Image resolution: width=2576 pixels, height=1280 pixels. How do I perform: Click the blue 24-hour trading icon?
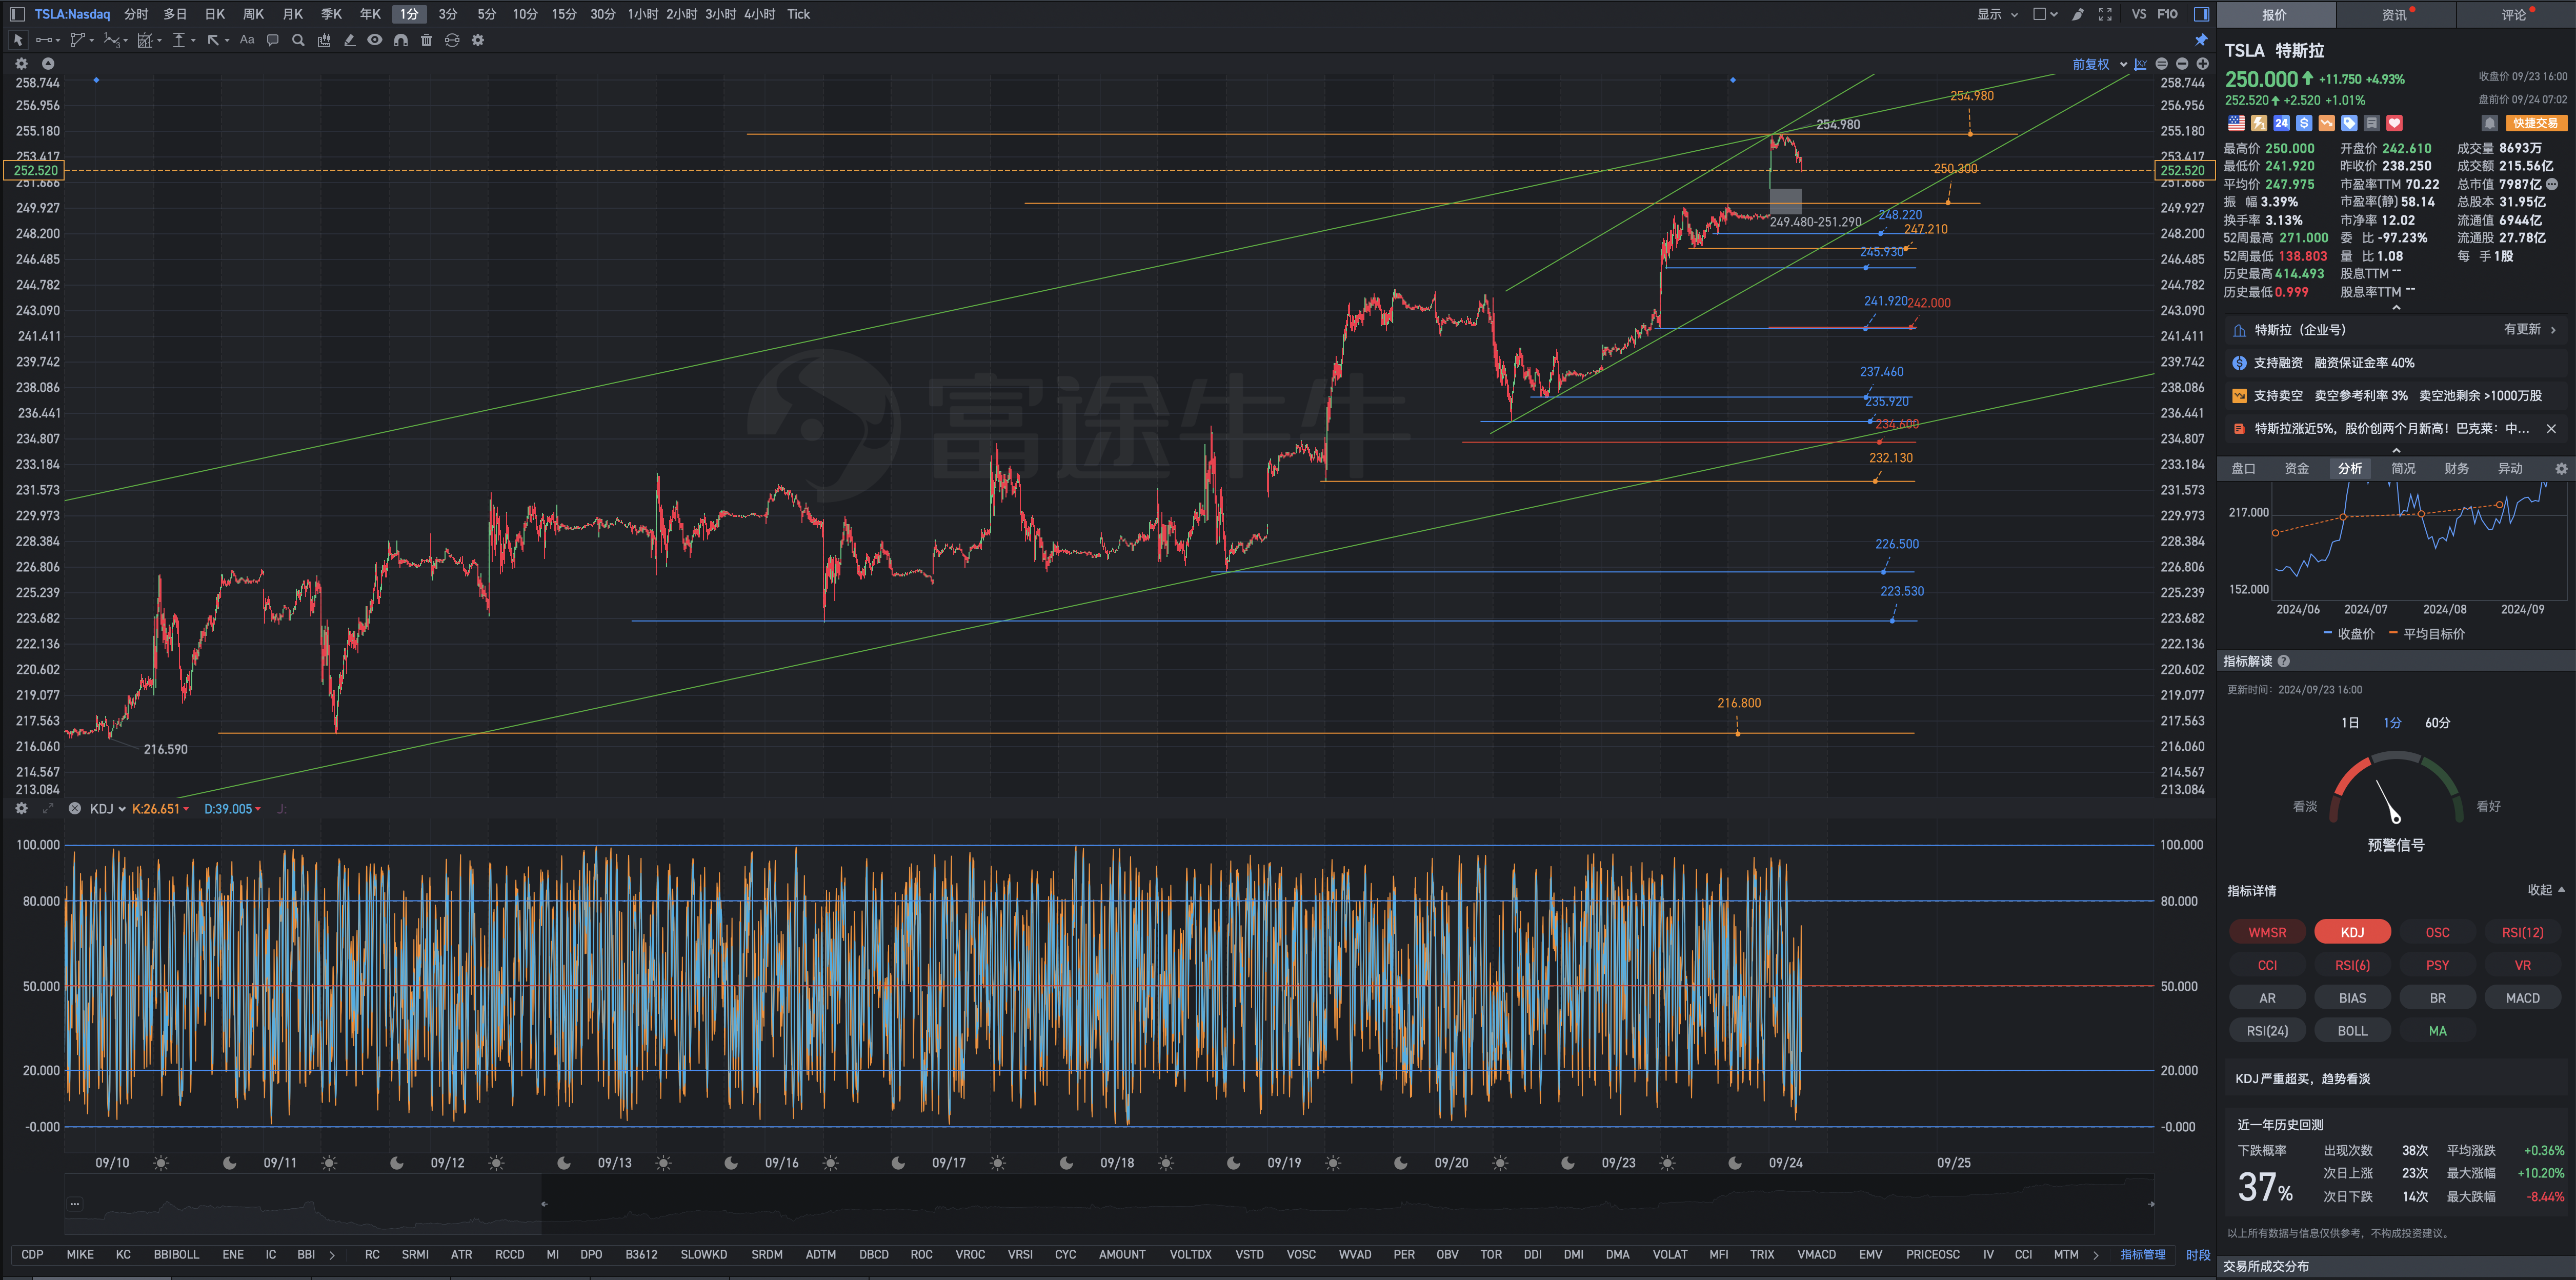coord(2281,123)
